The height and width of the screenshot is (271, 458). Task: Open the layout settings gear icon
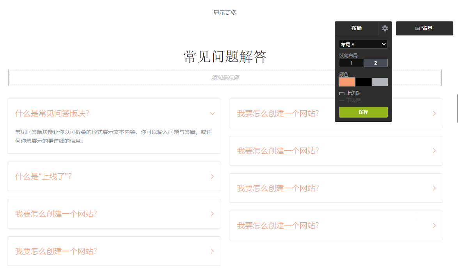pos(385,28)
